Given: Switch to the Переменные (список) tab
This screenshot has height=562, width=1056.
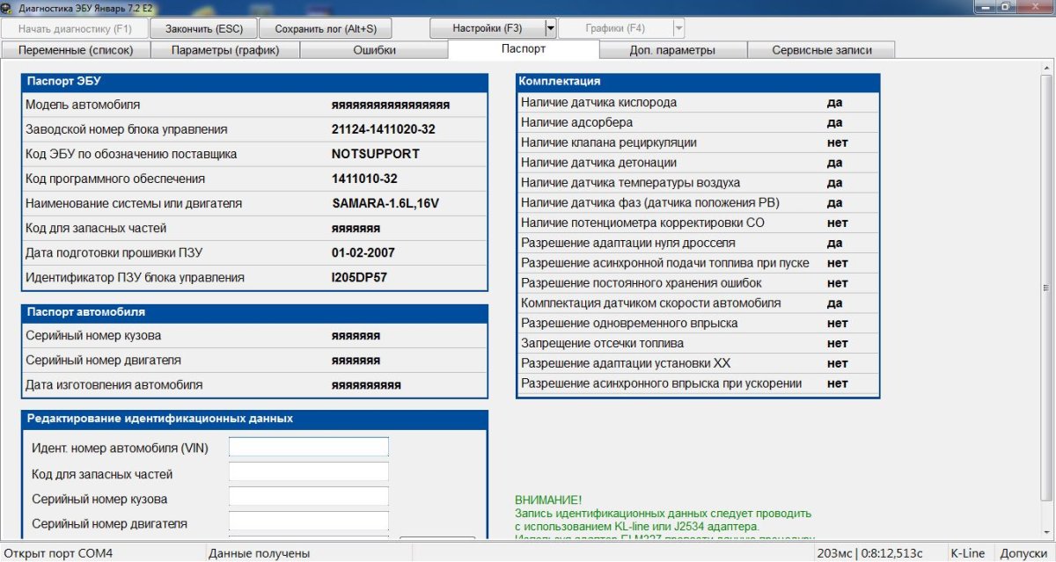Looking at the screenshot, I should click(76, 50).
